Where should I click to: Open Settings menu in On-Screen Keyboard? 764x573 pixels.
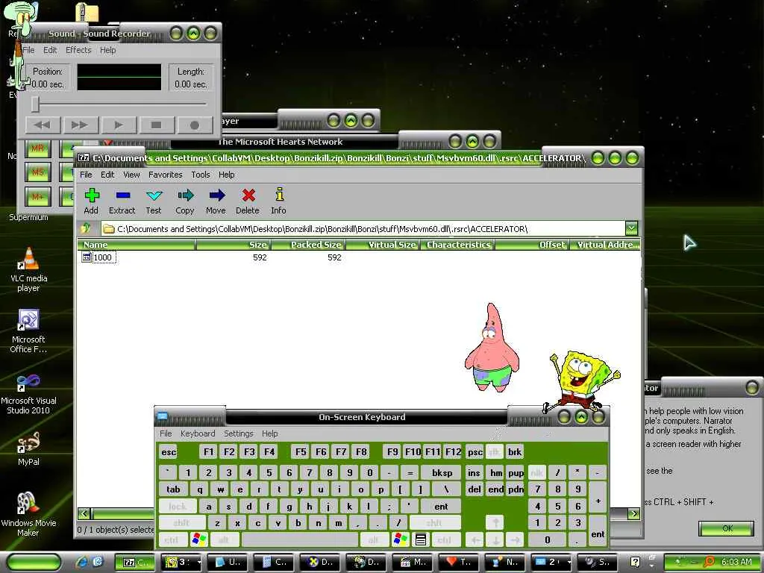pyautogui.click(x=239, y=433)
